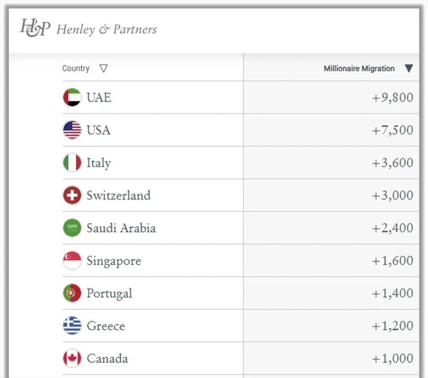Click the Millionaire Migration header label
The height and width of the screenshot is (378, 428).
359,68
